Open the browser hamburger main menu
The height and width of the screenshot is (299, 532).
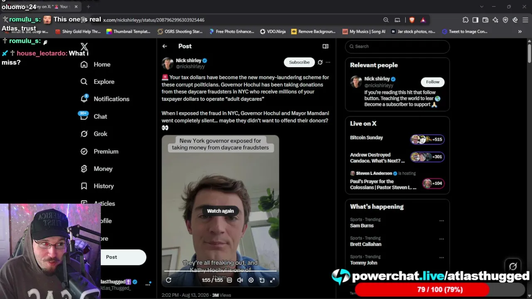(x=525, y=20)
